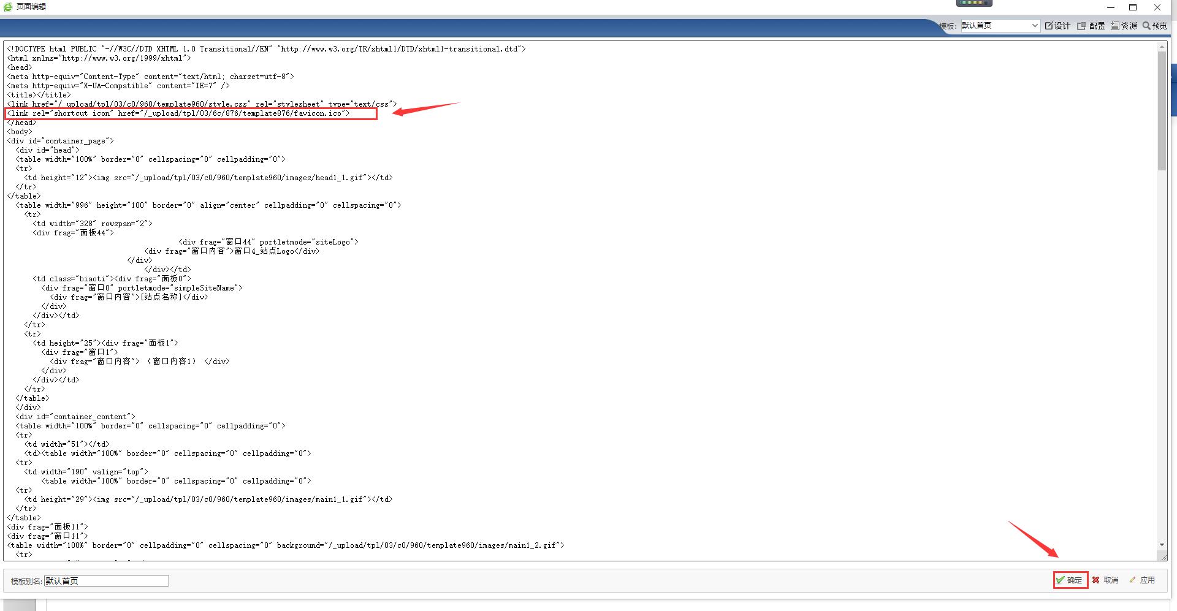Cancel editing with the 取消 button
Viewport: 1177px width, 611px height.
pos(1105,580)
